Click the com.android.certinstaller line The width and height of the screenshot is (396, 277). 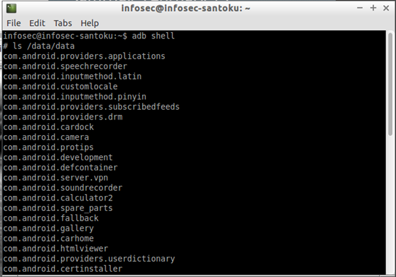click(x=62, y=269)
